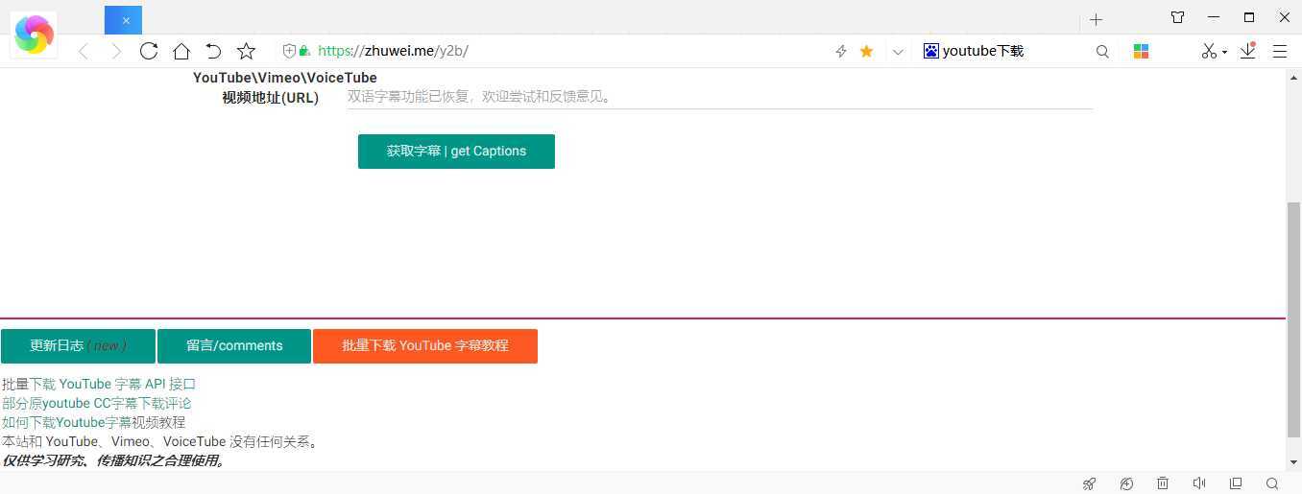This screenshot has height=494, width=1302.
Task: Click the yellow favorite star icon
Action: click(x=866, y=51)
